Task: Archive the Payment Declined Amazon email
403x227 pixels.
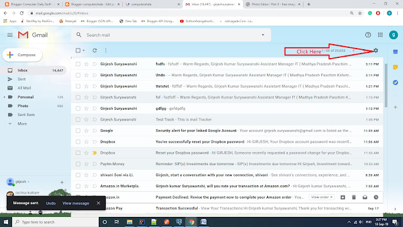Action: pyautogui.click(x=343, y=197)
